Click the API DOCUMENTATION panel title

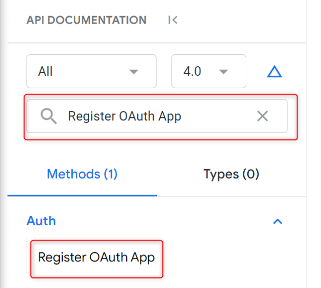coord(86,20)
